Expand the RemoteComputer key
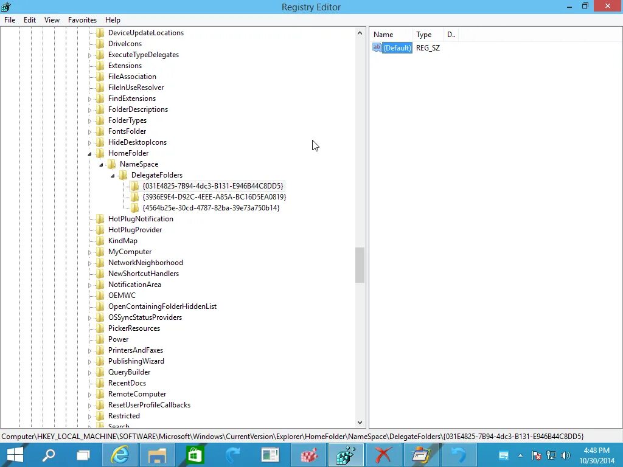623x467 pixels. (89, 395)
